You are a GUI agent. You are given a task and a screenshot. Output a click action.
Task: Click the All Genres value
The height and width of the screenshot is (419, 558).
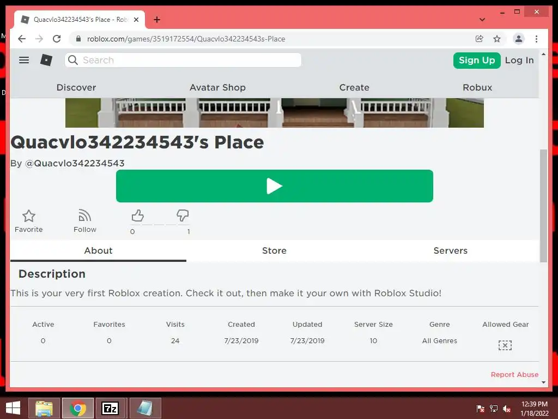click(440, 340)
